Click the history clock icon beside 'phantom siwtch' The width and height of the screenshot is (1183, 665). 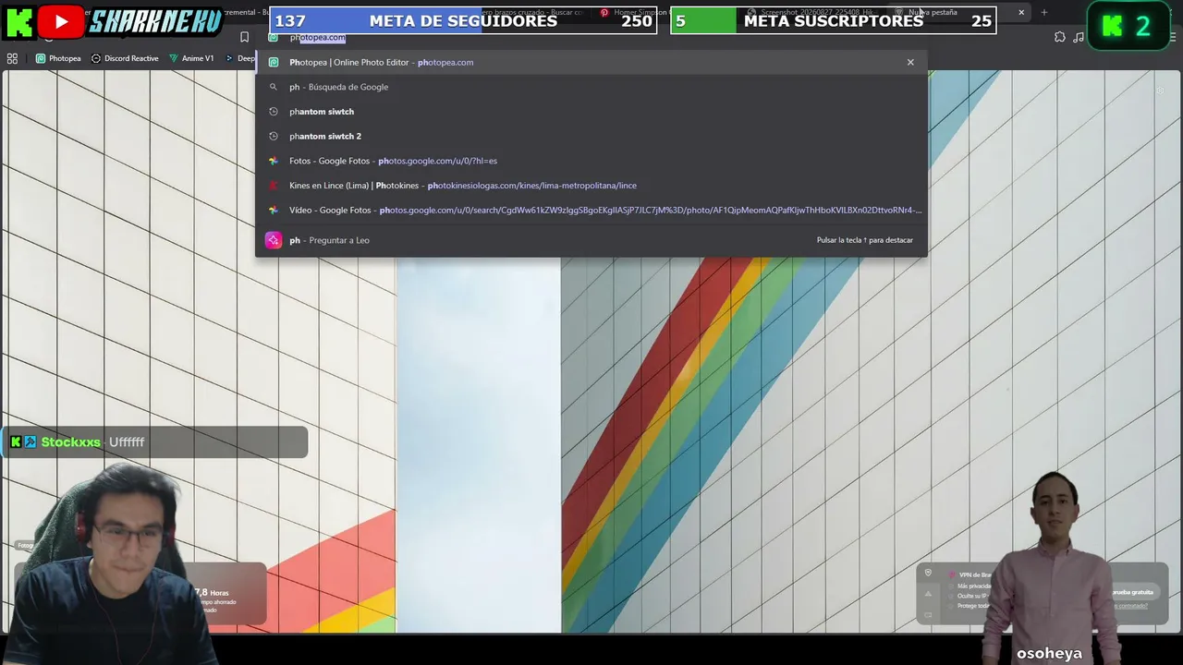274,112
